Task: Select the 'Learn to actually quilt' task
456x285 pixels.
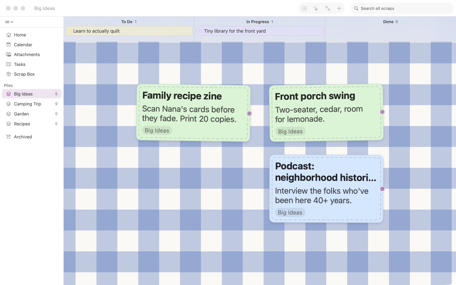Action: click(x=129, y=31)
